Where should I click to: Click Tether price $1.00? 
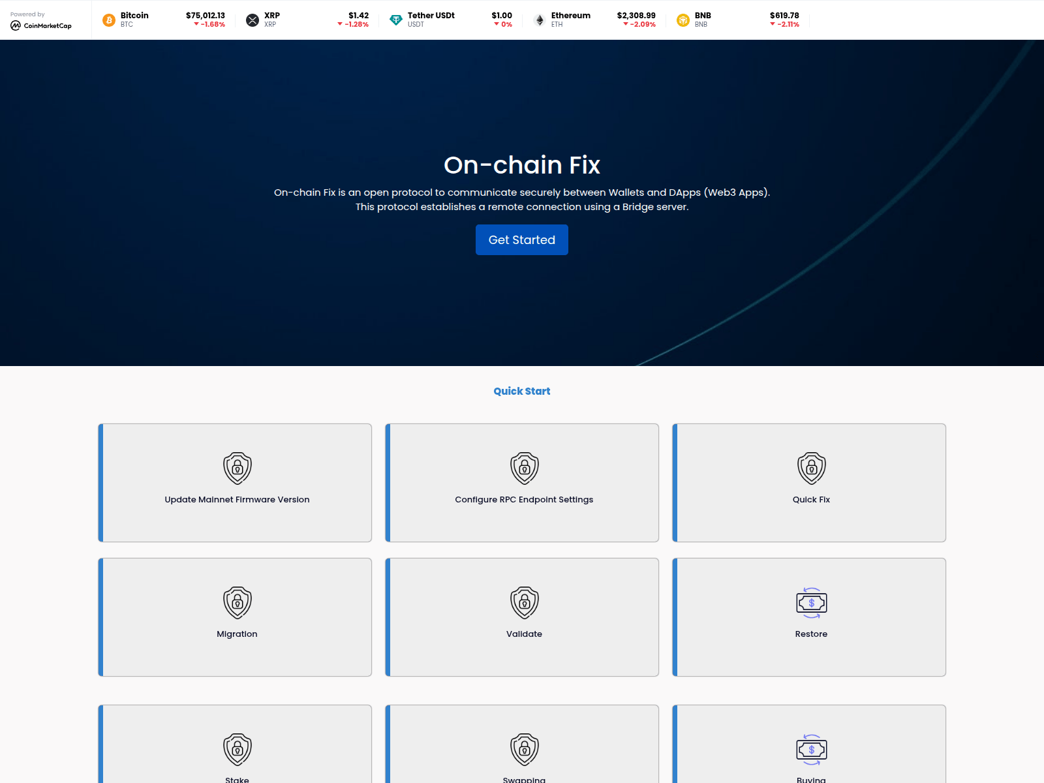502,15
